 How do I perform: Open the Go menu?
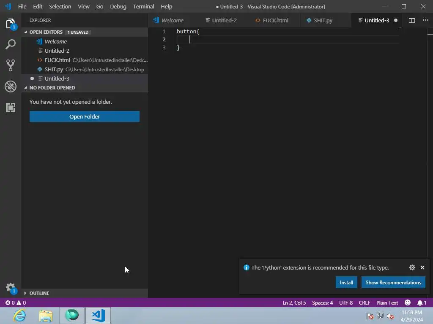[100, 6]
